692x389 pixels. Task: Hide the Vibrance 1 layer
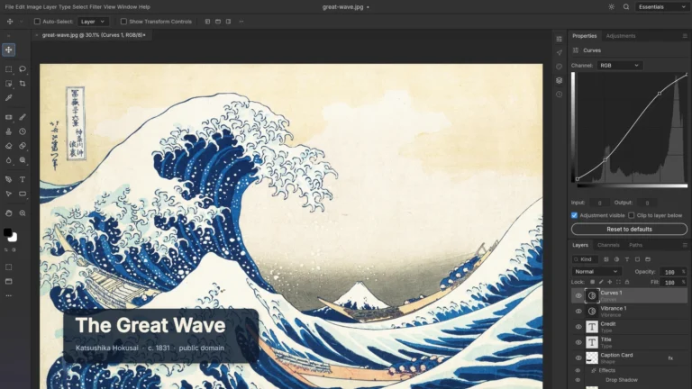pos(578,312)
